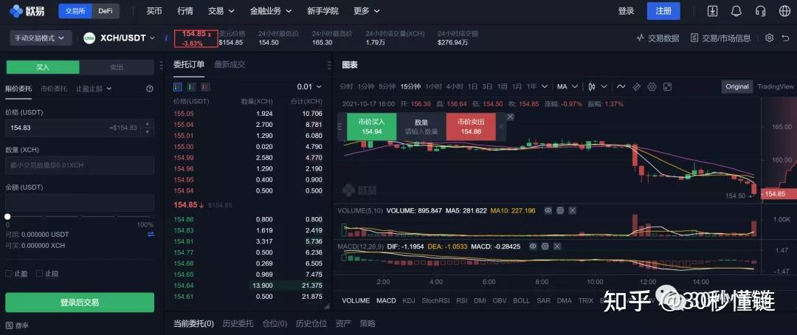The image size is (797, 335).
Task: Click 登录后交易 button
Action: tap(80, 303)
